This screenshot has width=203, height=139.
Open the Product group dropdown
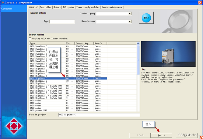click(130, 14)
